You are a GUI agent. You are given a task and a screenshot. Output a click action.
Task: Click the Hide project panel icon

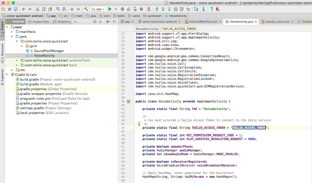(114, 22)
